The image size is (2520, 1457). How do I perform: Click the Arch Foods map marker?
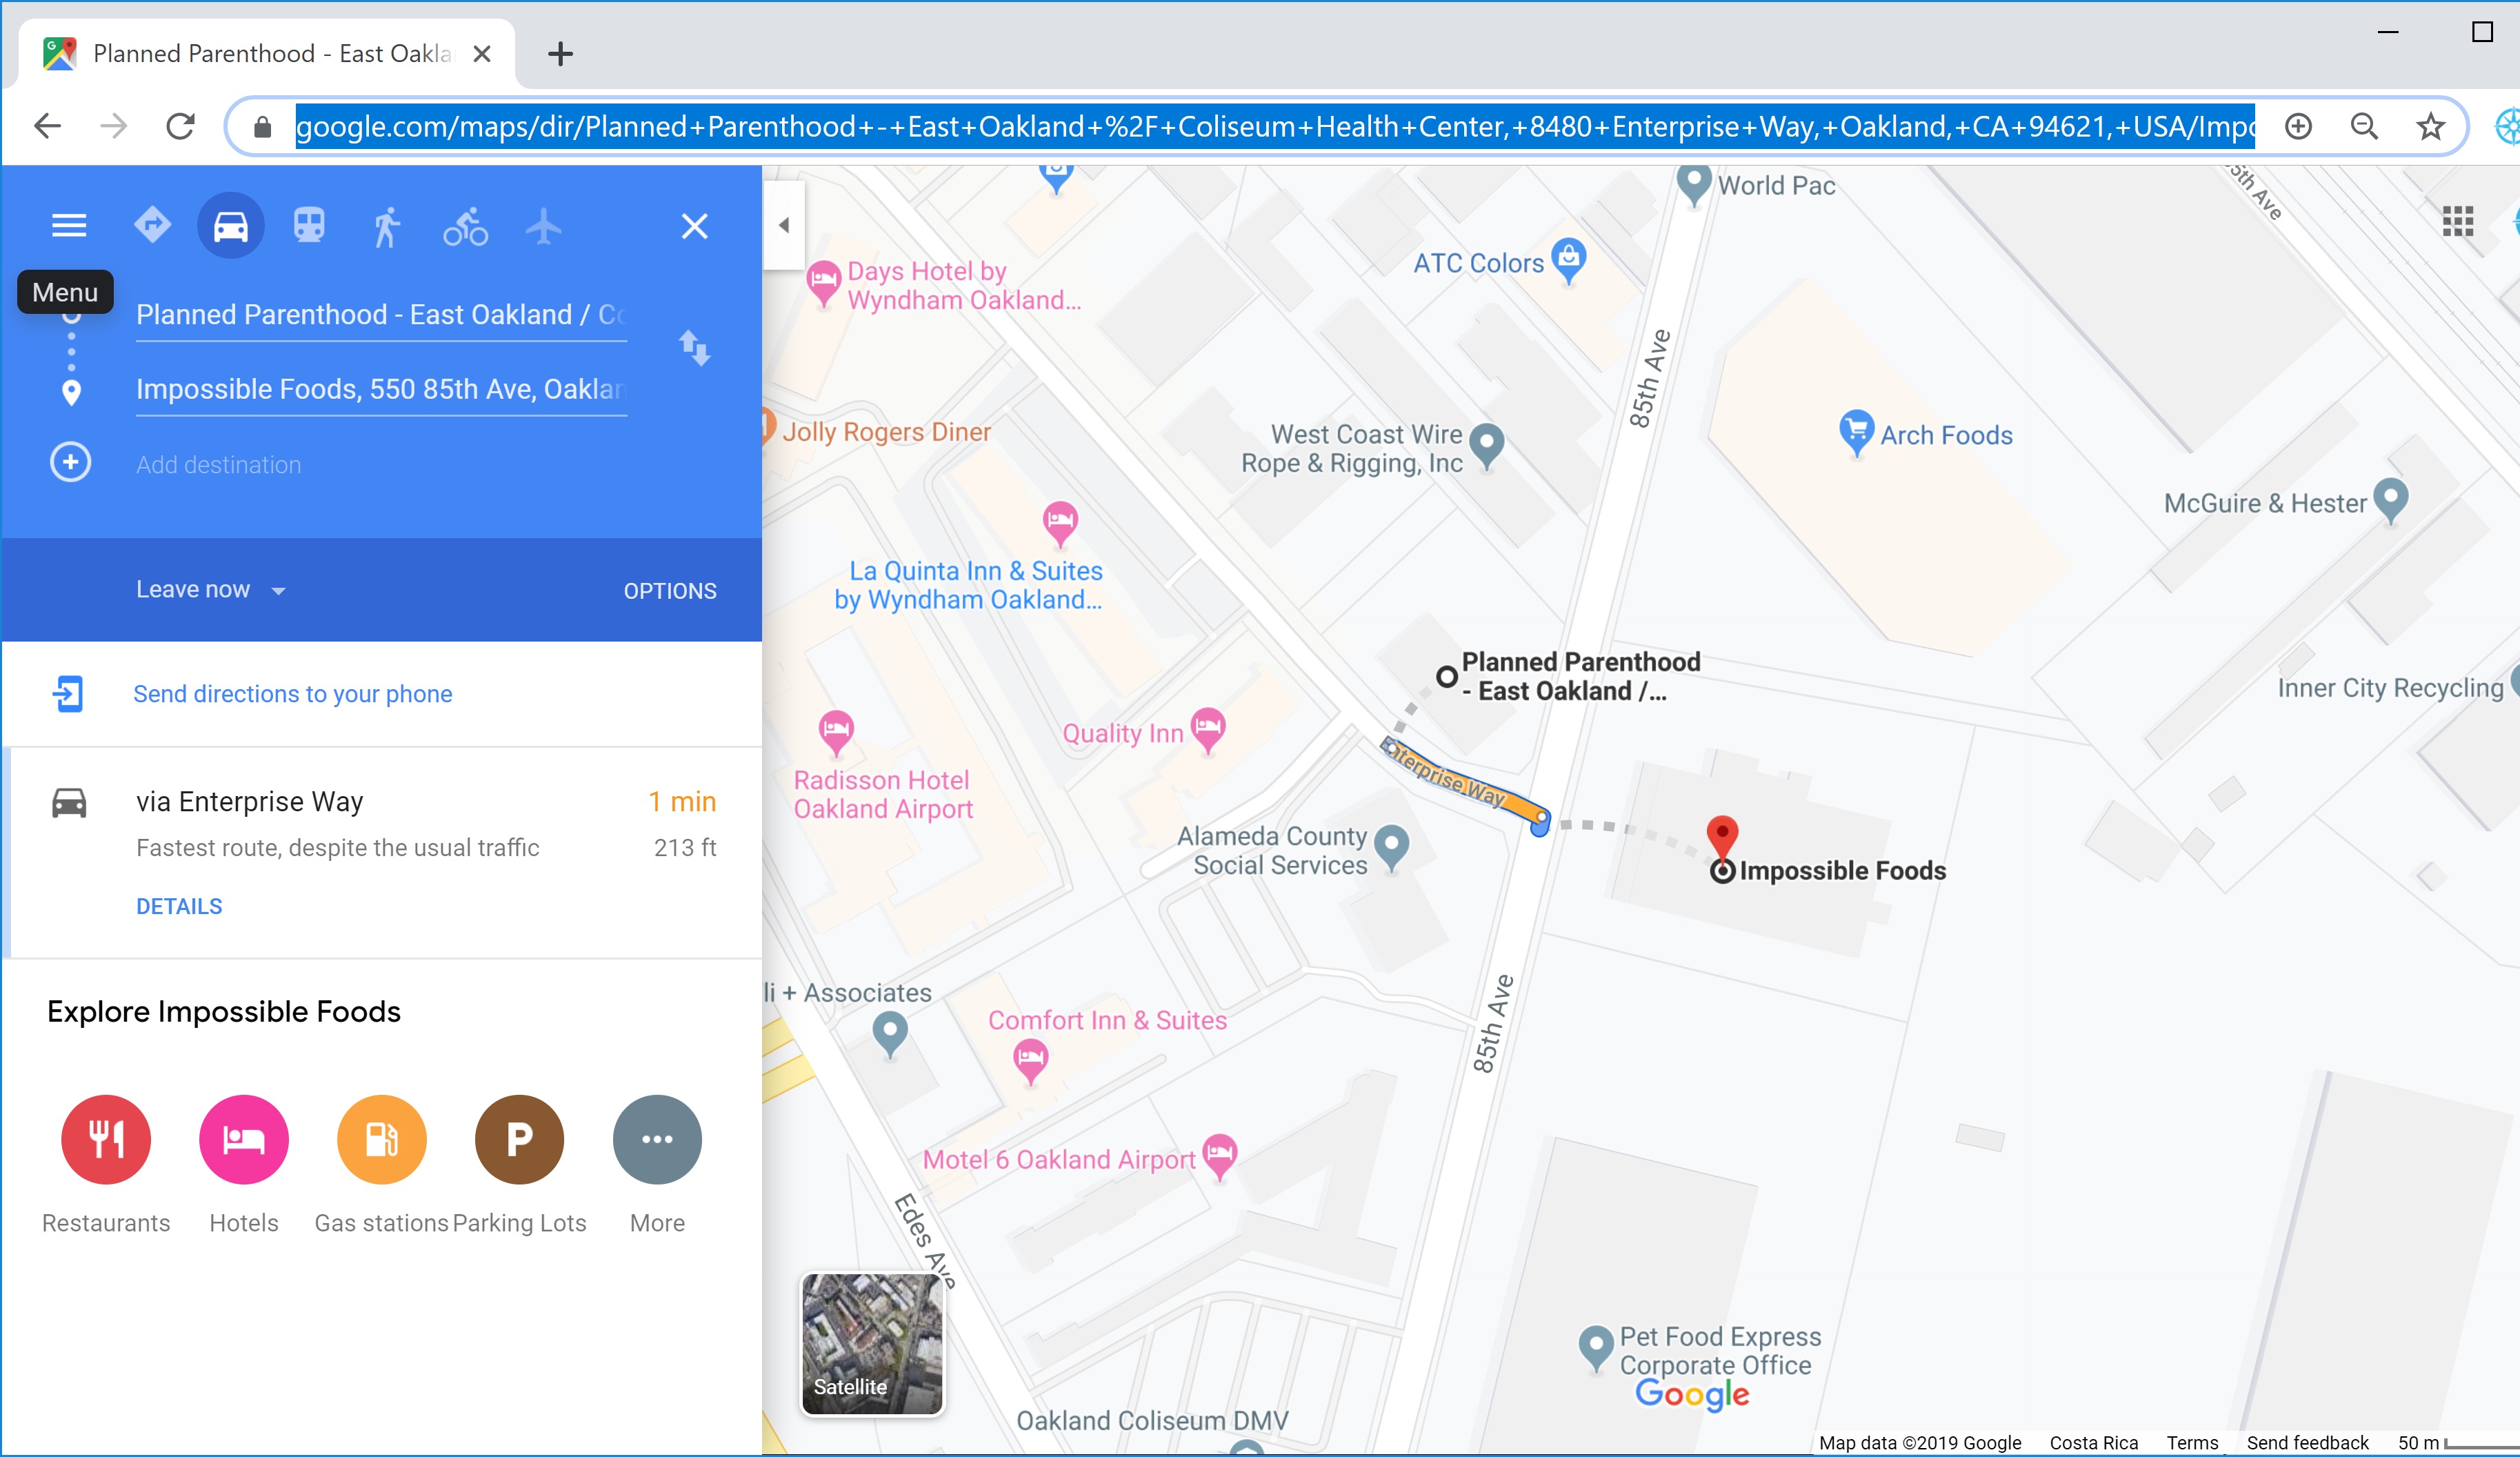pyautogui.click(x=1856, y=433)
